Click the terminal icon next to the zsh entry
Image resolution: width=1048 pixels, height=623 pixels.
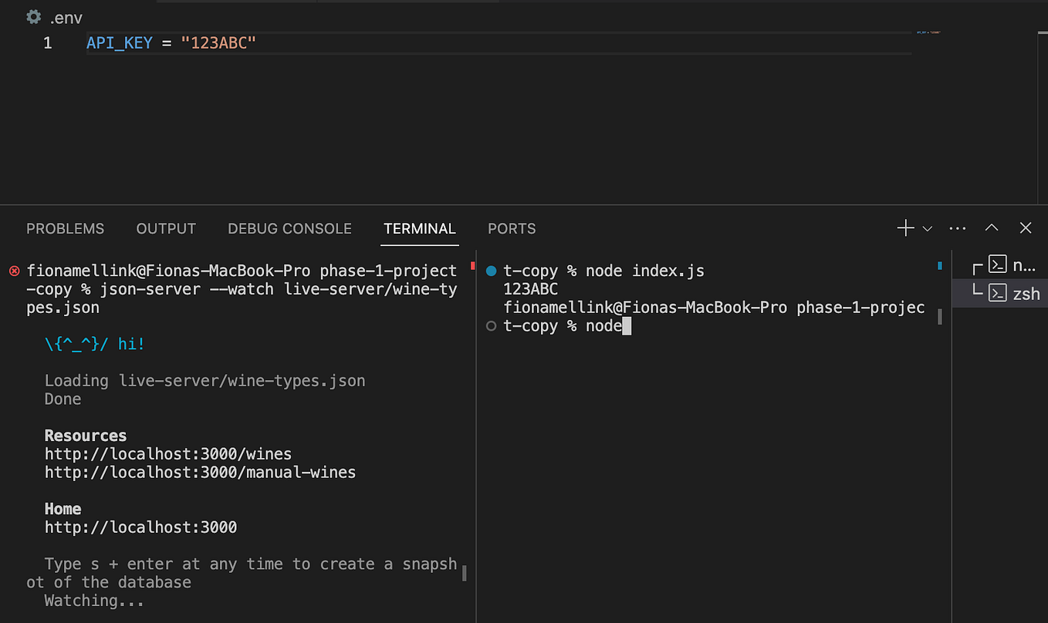point(999,293)
